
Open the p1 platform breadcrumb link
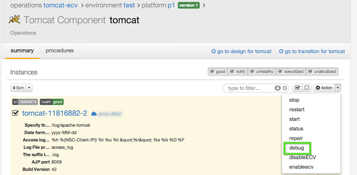click(171, 5)
